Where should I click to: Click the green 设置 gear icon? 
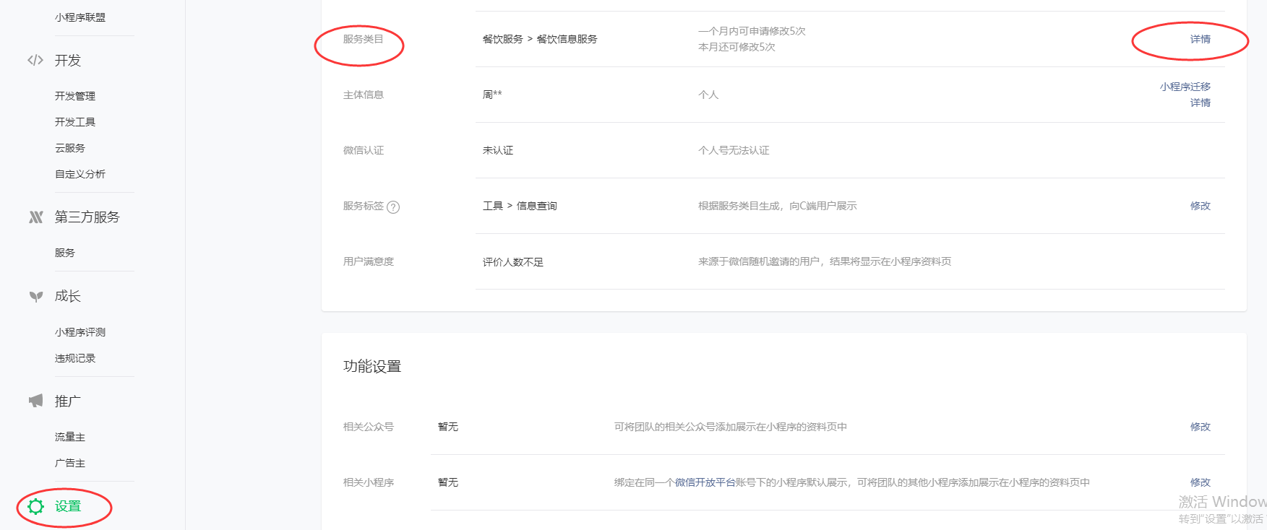35,506
